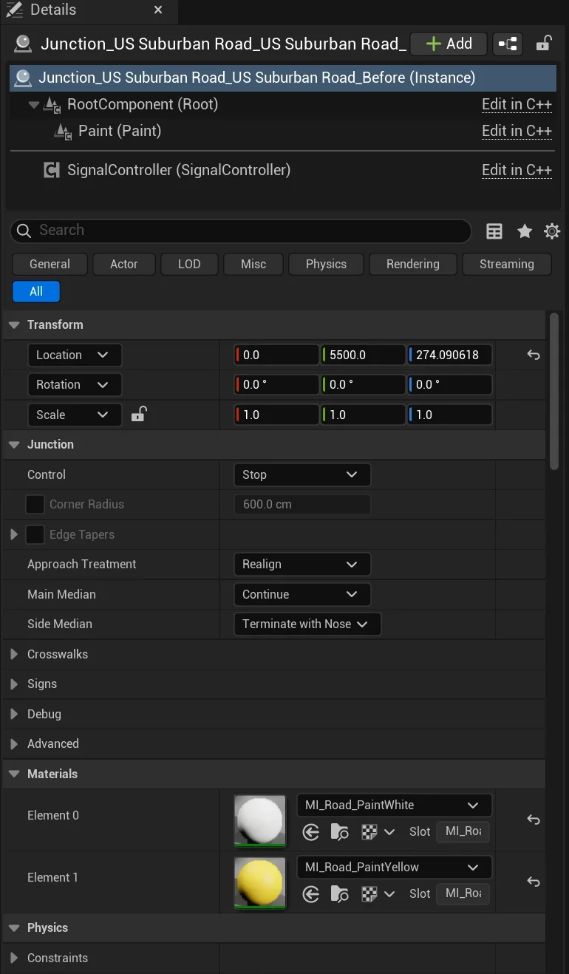The height and width of the screenshot is (974, 569).
Task: Open Side Median dropdown Terminate with Nose
Action: pos(307,624)
